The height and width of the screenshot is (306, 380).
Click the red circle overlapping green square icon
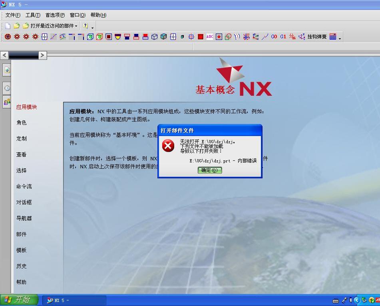228,37
